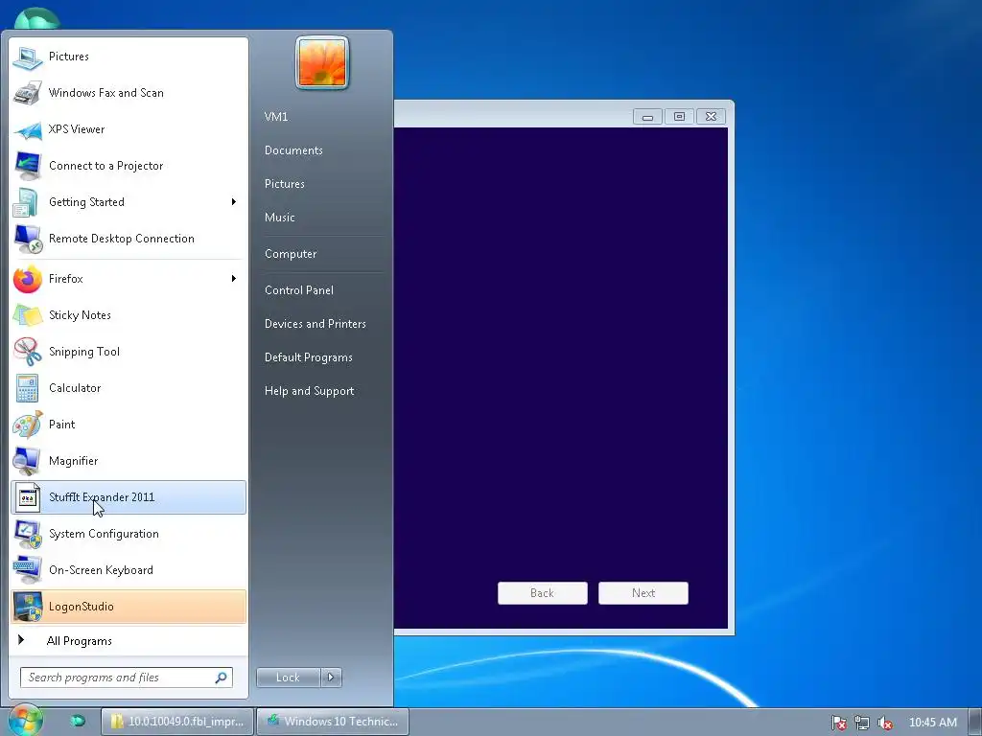Open Paint palette icon
The height and width of the screenshot is (736, 982).
coord(28,425)
